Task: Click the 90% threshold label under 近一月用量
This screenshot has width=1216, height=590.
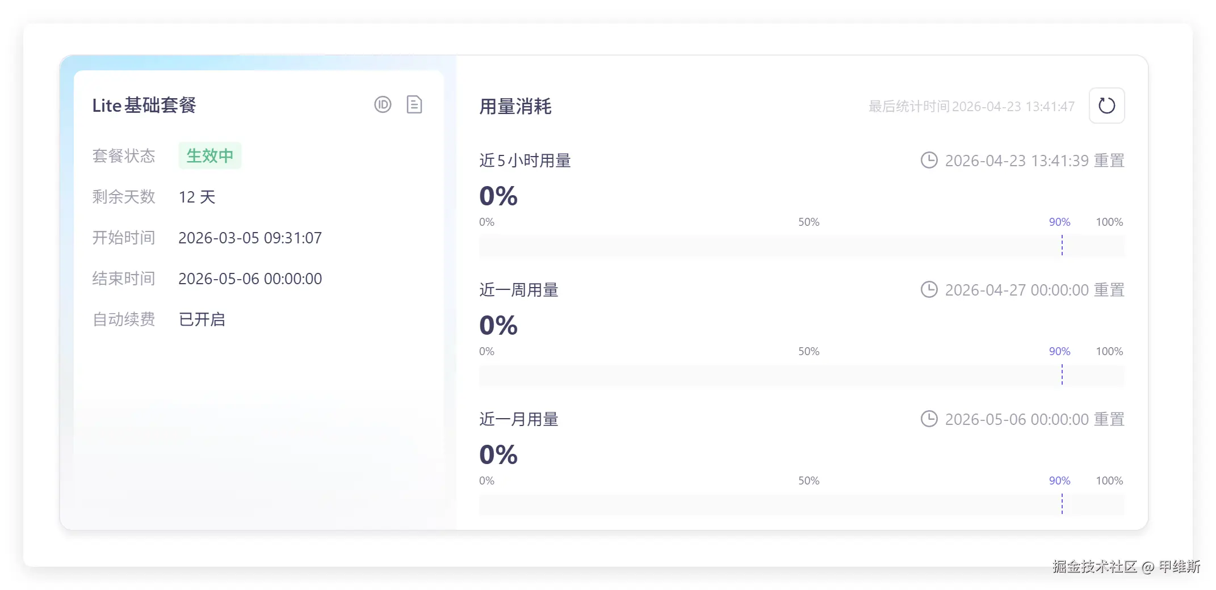Action: [x=1059, y=481]
